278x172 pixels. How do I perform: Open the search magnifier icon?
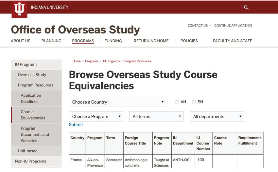tap(246, 8)
